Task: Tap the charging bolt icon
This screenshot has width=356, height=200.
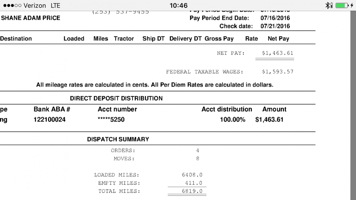Action: coord(352,5)
